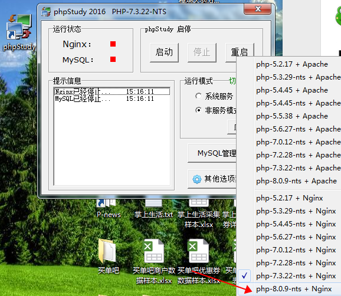This screenshot has height=296, width=341.
Task: Select the 掌上生活.txt file icon
Action: point(153,203)
